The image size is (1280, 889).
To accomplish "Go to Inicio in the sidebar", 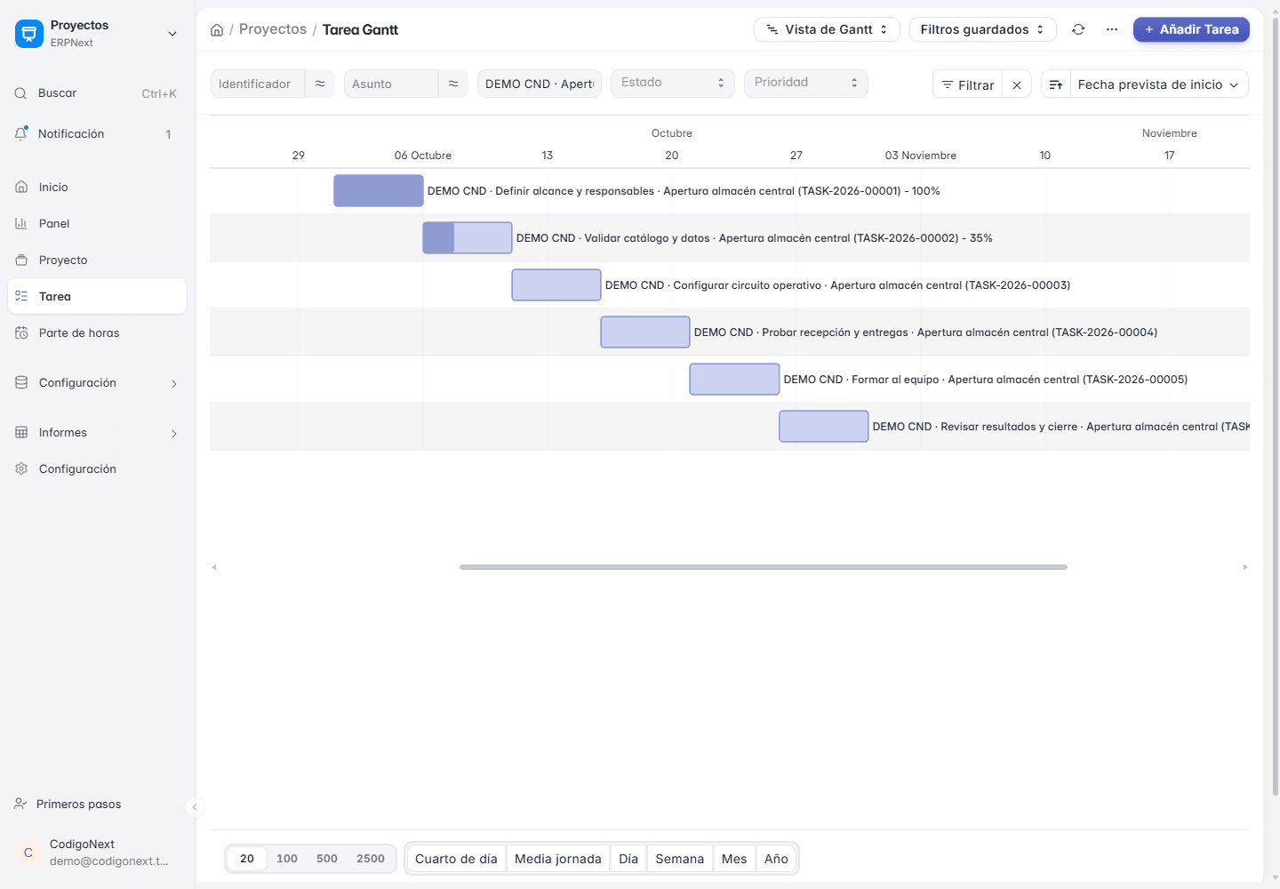I will (x=97, y=188).
